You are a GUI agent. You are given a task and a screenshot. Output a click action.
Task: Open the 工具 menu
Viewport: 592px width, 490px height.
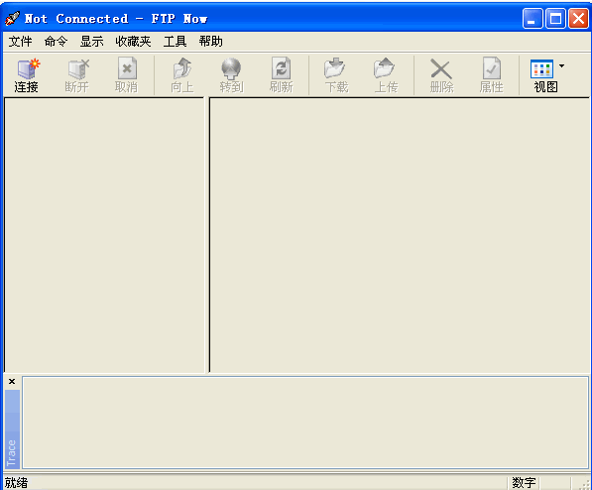click(x=175, y=42)
